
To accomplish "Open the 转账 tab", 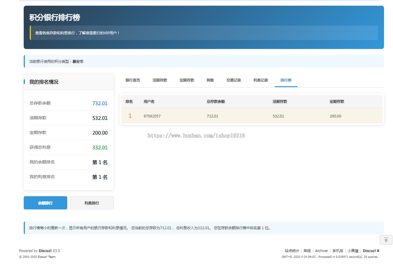I will tap(210, 80).
